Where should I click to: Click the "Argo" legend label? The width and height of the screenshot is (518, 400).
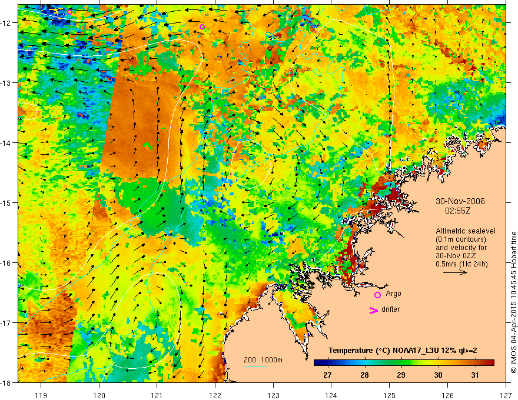click(393, 294)
